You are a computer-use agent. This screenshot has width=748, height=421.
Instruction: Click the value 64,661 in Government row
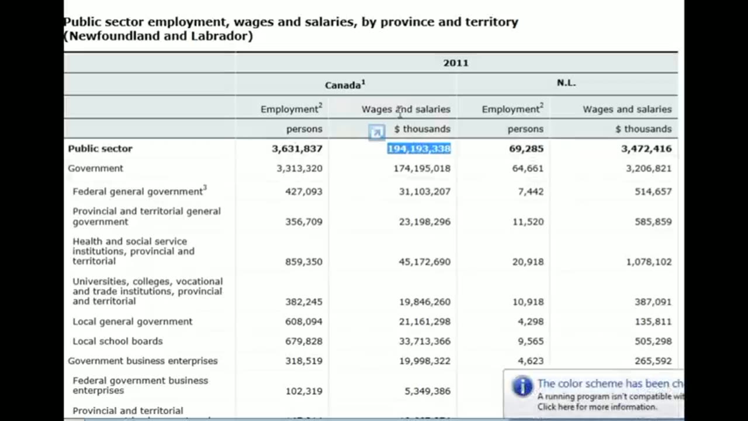(528, 168)
